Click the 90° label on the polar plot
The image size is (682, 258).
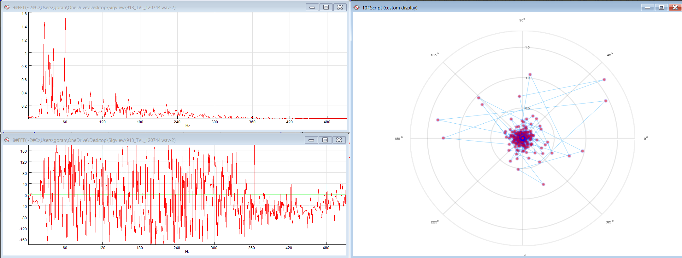tap(522, 20)
